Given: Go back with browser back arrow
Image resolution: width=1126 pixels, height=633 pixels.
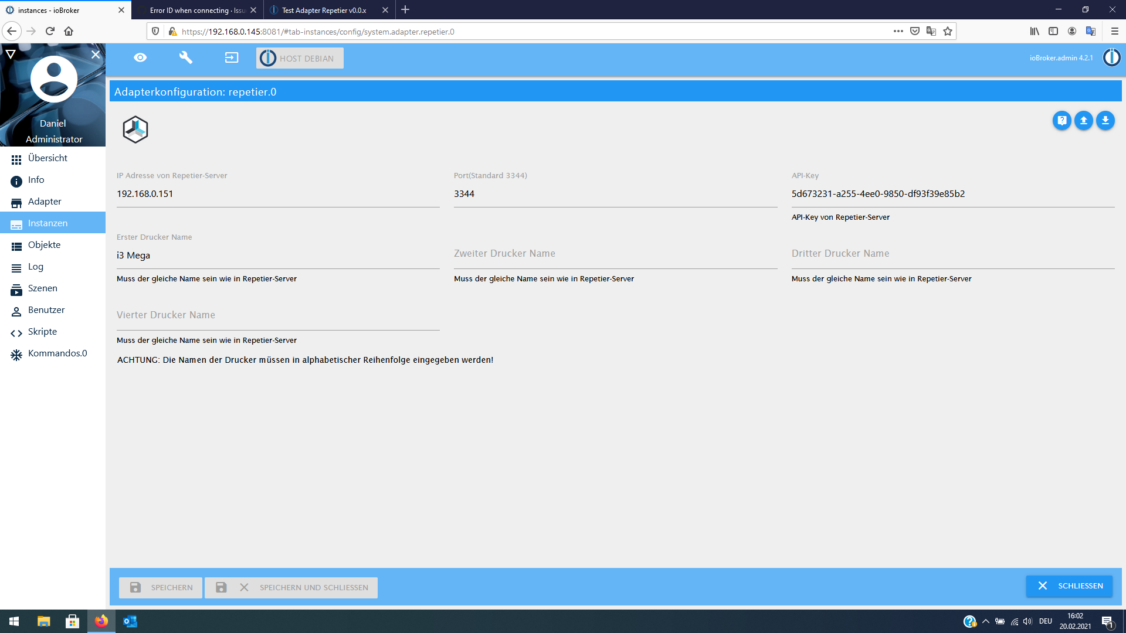Looking at the screenshot, I should pos(12,31).
